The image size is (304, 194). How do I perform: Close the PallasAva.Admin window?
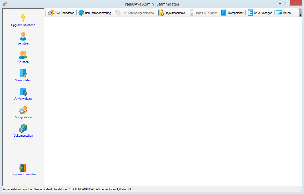[296, 3]
